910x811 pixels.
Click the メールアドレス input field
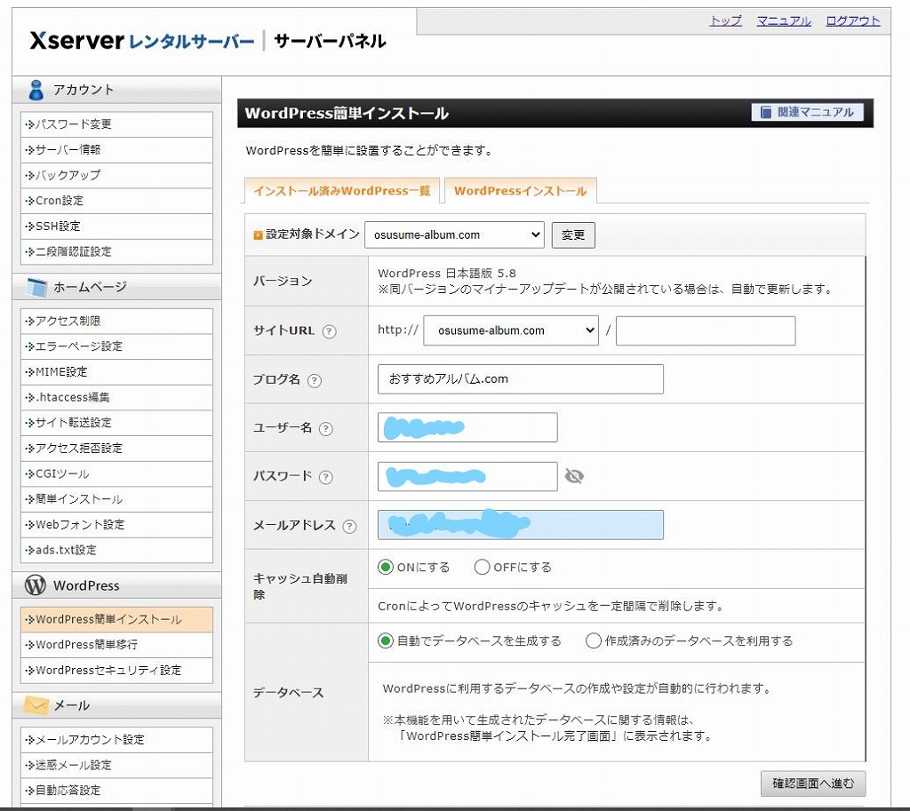(x=520, y=525)
